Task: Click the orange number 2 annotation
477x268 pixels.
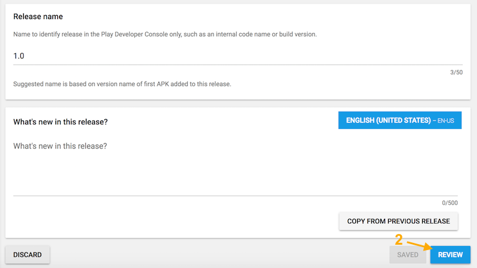Action: point(399,239)
